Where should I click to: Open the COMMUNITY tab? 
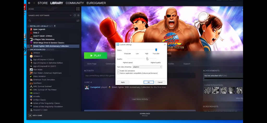point(75,3)
